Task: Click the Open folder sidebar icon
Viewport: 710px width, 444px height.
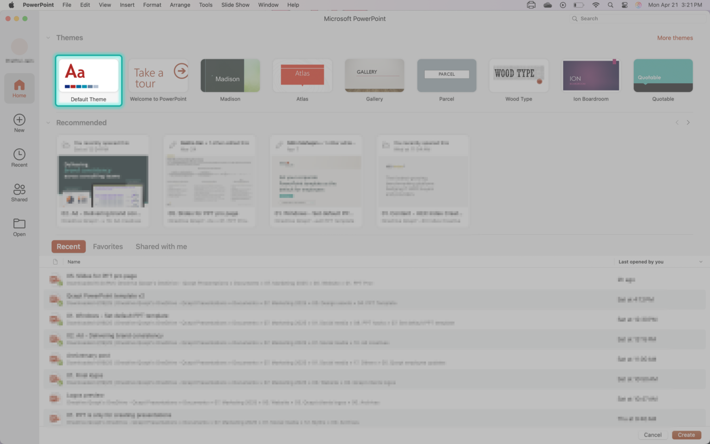Action: [19, 227]
